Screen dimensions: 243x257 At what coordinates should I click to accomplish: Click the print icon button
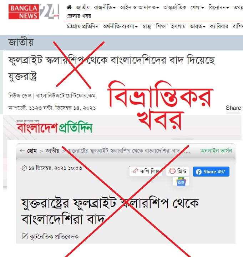(x=178, y=171)
